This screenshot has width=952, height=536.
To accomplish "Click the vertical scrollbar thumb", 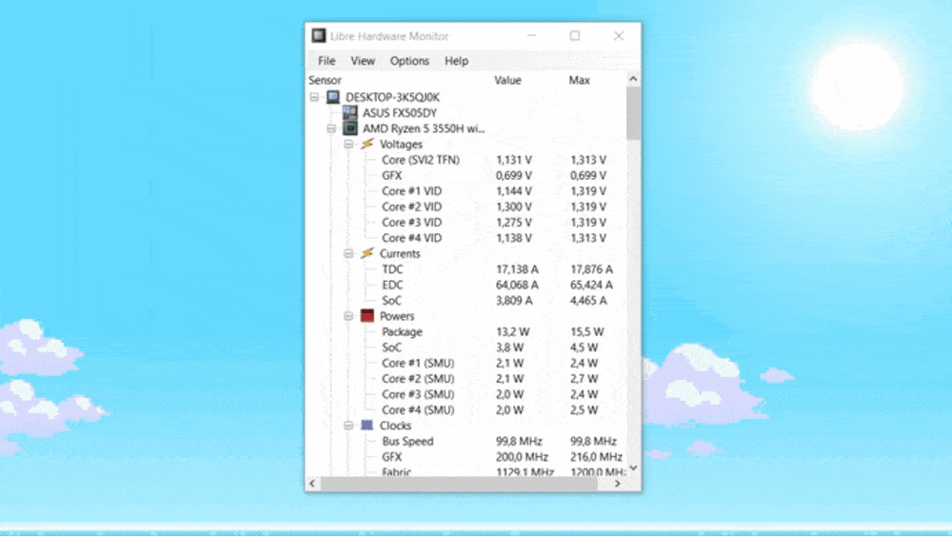I will [633, 113].
